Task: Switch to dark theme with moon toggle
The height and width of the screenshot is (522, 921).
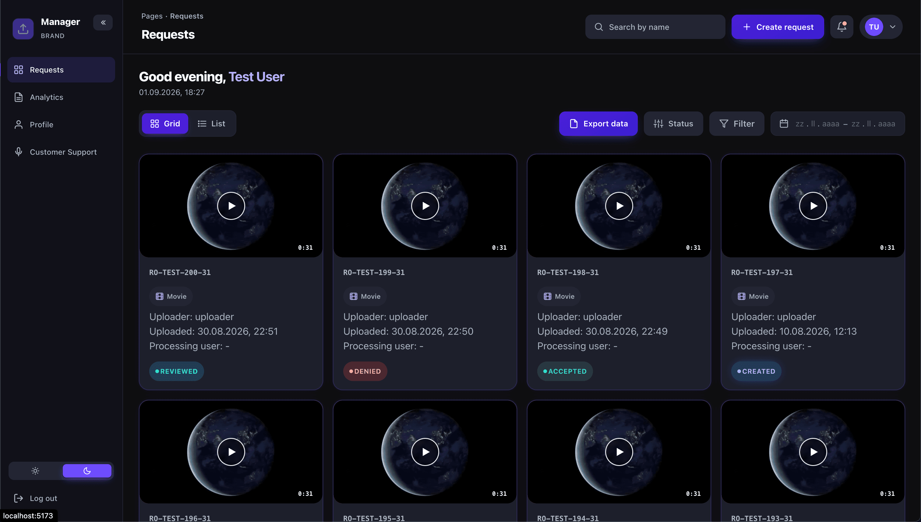Action: (87, 471)
